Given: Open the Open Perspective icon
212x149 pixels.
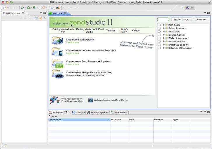Looking at the screenshot, I should 183,8.
